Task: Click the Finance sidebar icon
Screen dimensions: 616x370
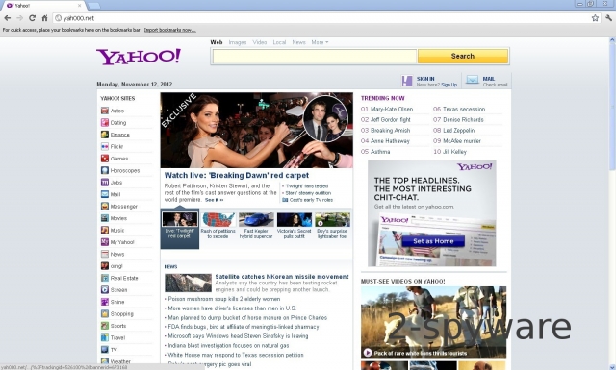Action: pos(105,135)
